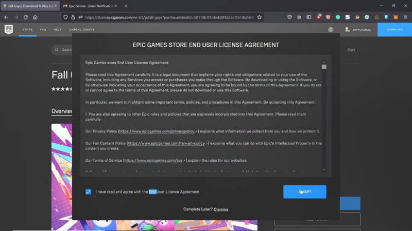Click the Epic Games logo
Image resolution: width=412 pixels, height=231 pixels.
[x=9, y=29]
